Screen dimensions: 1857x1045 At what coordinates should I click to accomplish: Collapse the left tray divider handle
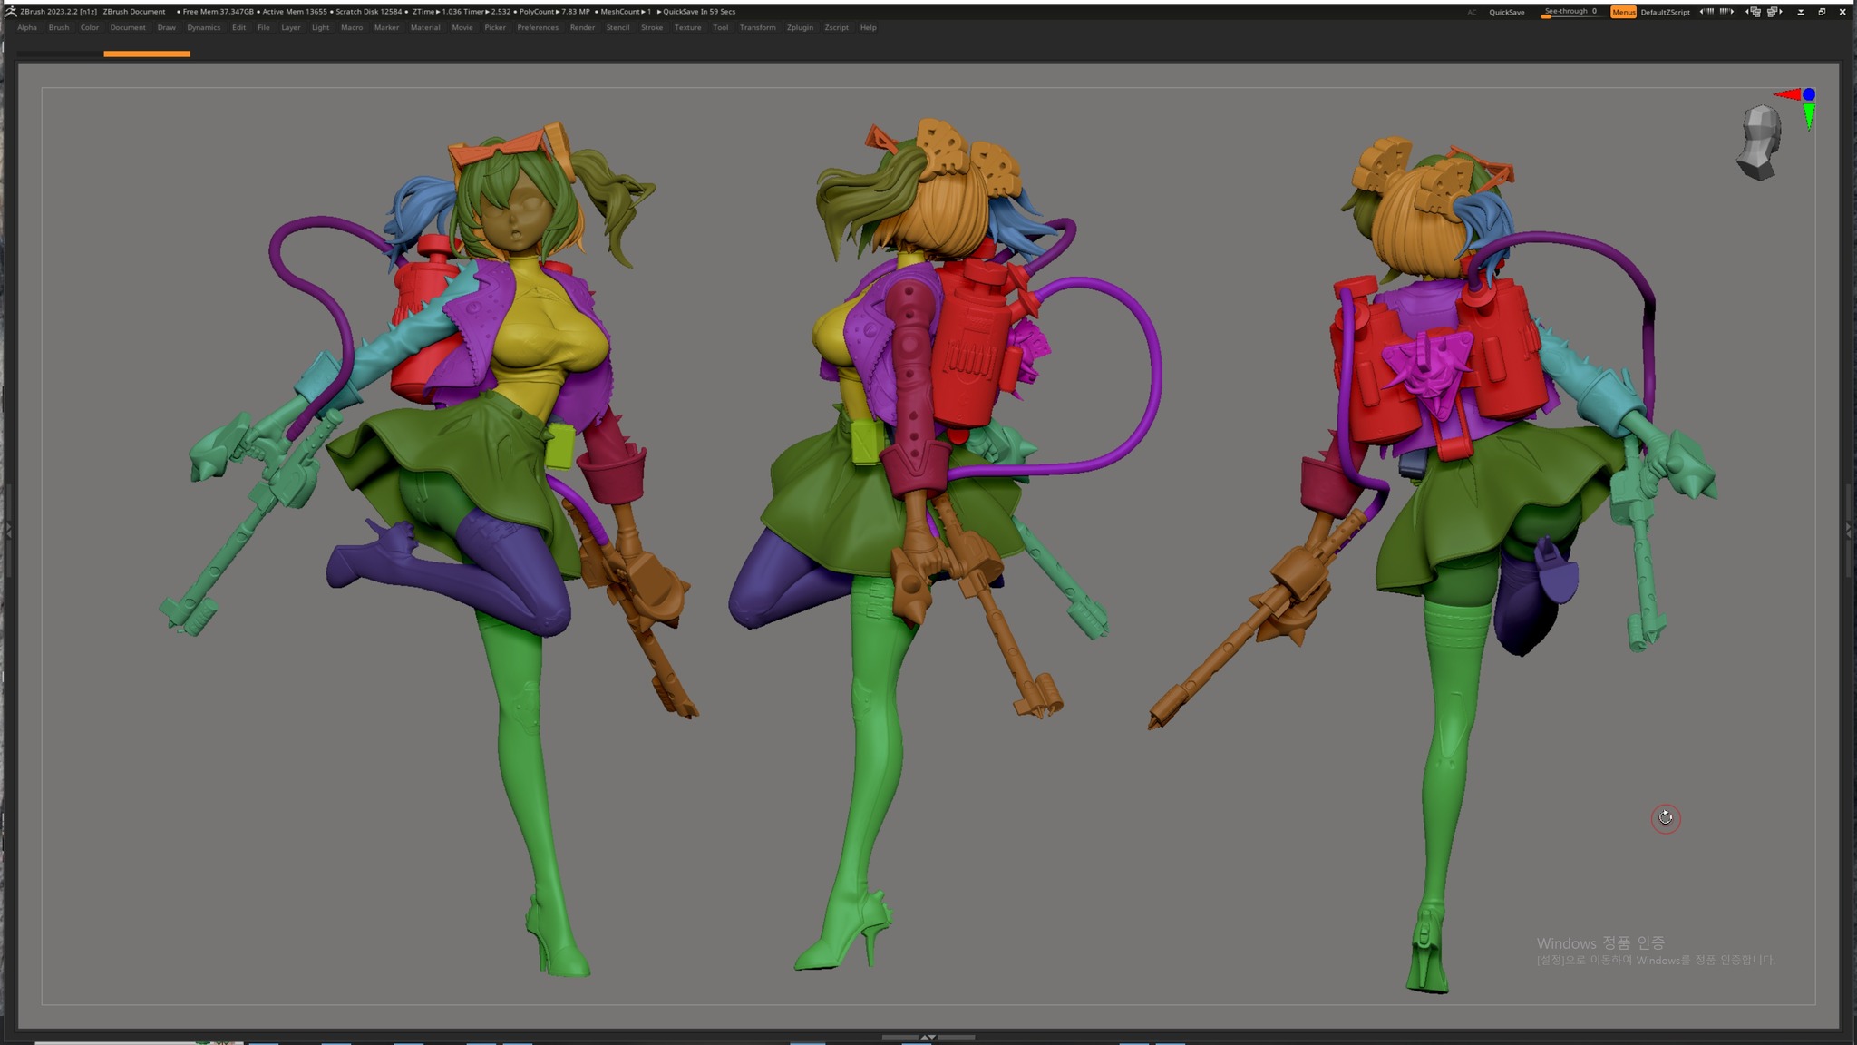coord(8,531)
